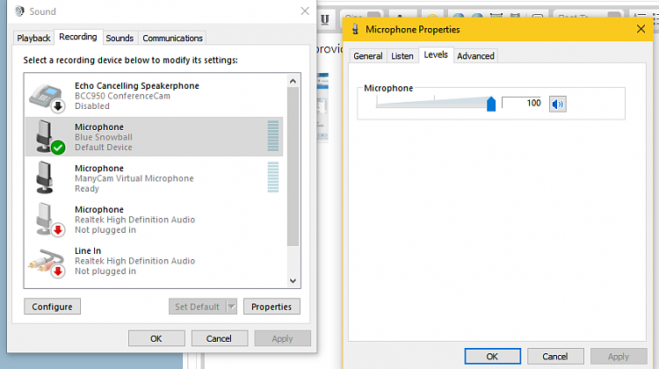
Task: Mute the microphone with the speaker button
Action: click(x=557, y=104)
